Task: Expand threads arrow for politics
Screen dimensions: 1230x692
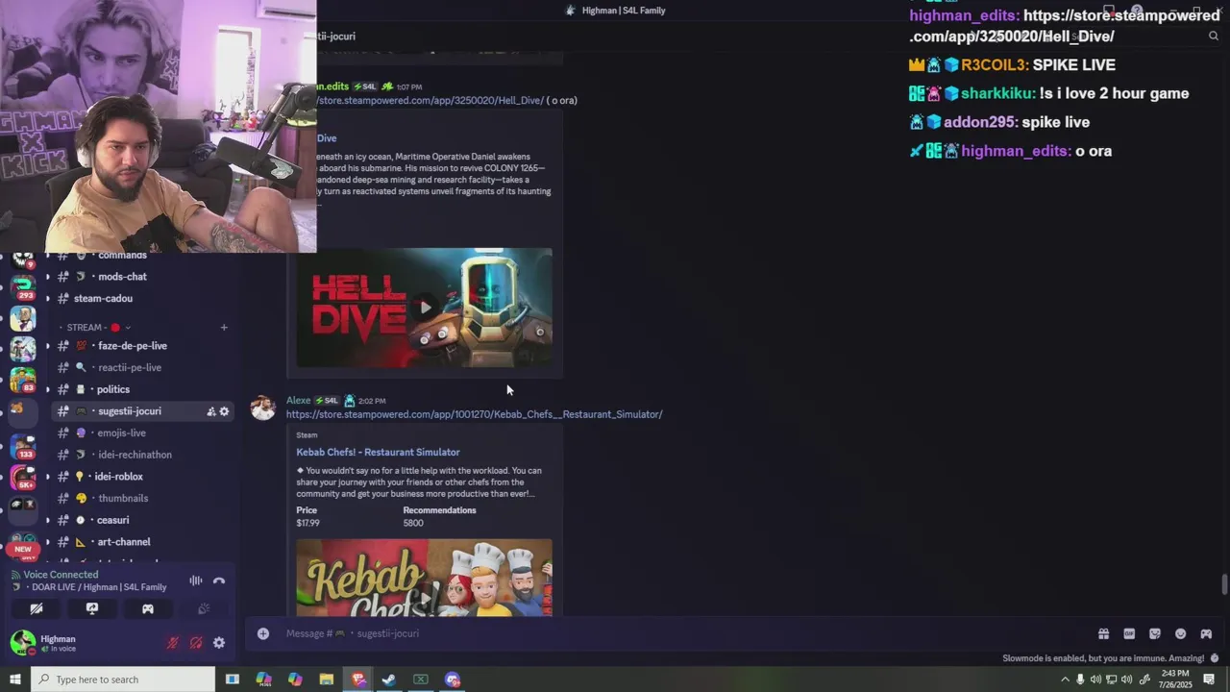Action: tap(47, 389)
